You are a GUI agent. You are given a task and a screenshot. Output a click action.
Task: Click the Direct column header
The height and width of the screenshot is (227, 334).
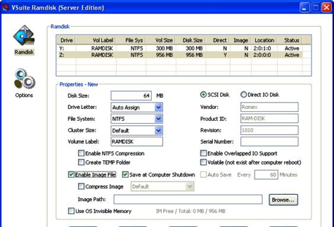218,40
